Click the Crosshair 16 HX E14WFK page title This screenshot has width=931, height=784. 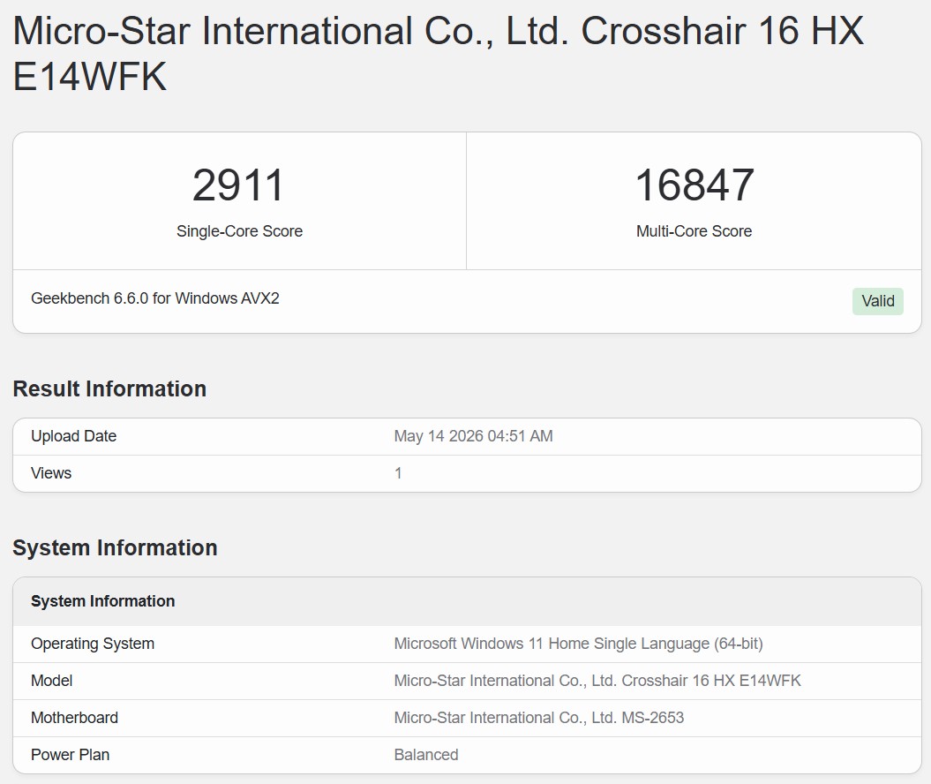439,54
